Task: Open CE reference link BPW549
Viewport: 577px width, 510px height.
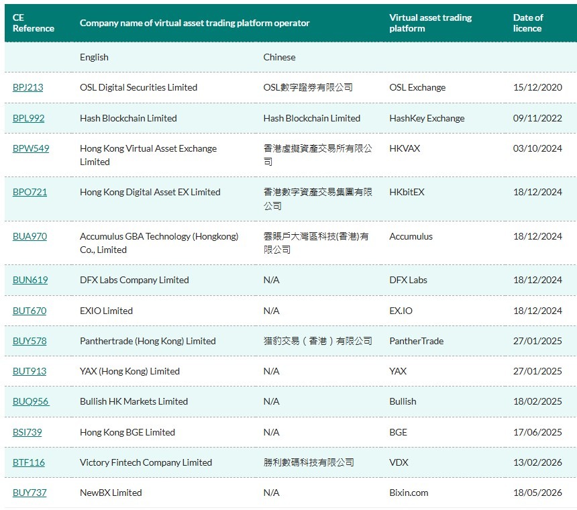Action: pos(31,148)
